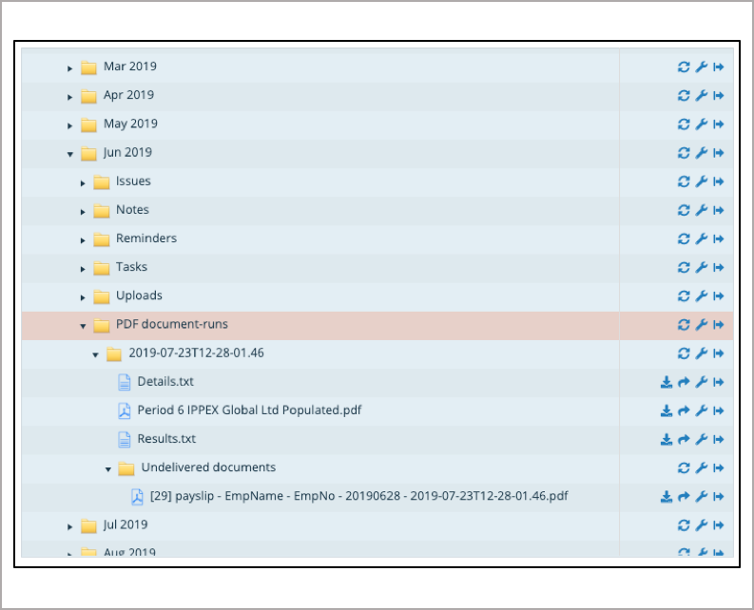This screenshot has width=754, height=610.
Task: Click share arrow for Results.txt
Action: point(684,439)
